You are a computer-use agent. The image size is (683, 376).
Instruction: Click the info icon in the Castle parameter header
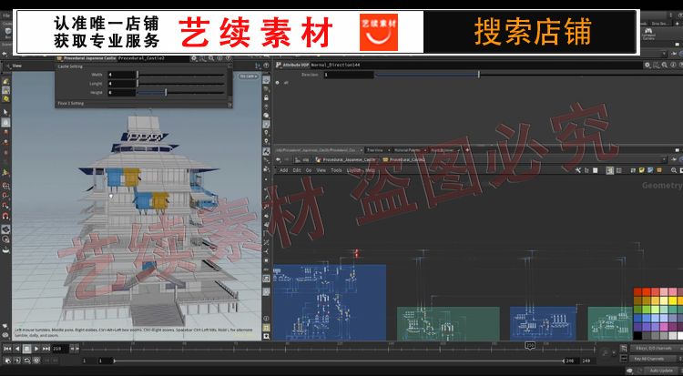tap(219, 58)
